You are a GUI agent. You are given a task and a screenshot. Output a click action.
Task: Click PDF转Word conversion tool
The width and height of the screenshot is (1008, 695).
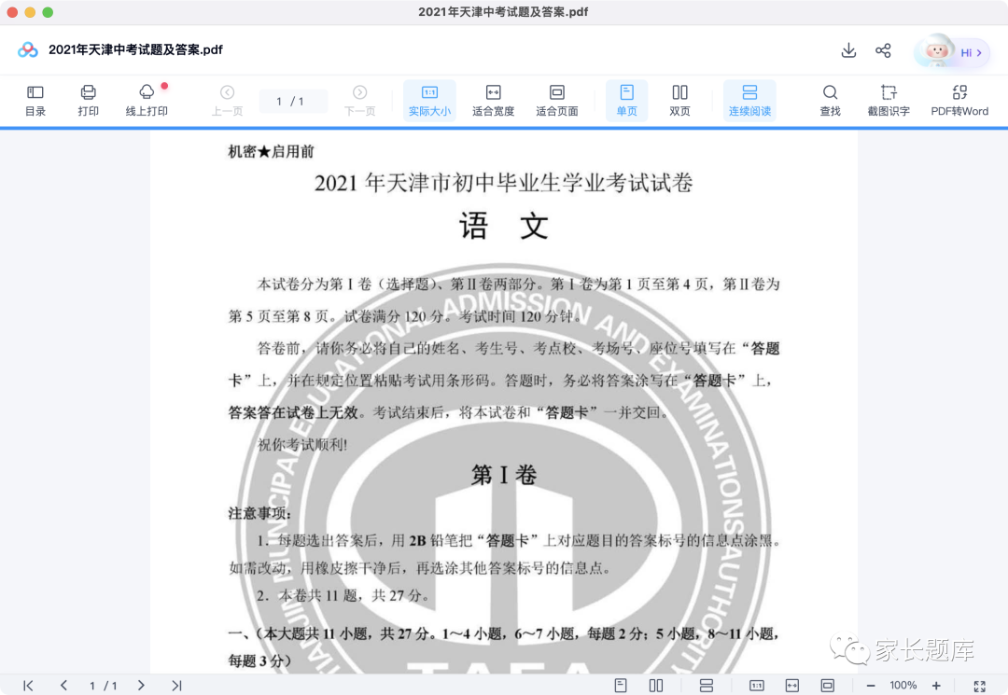tap(959, 101)
